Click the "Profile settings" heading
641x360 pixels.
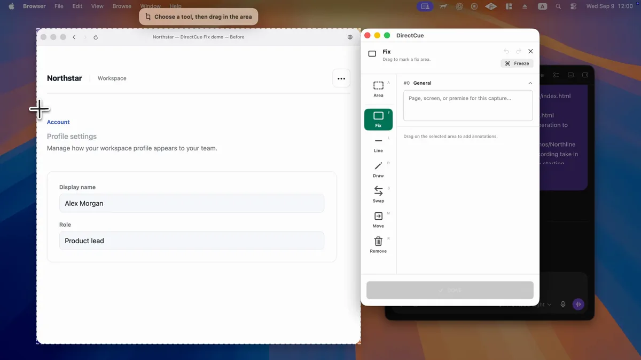pos(72,137)
